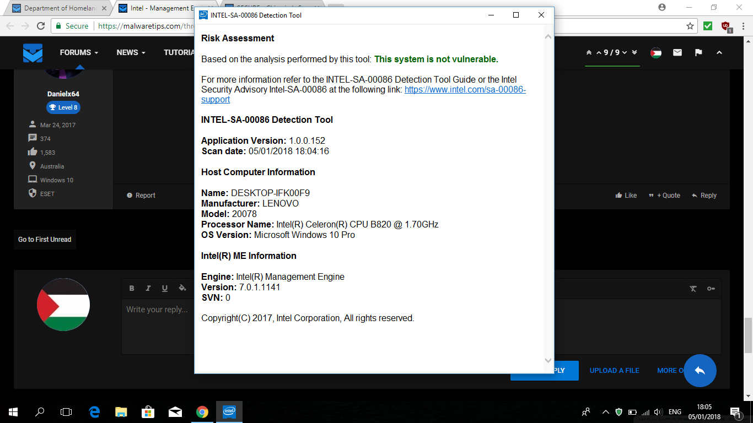Viewport: 753px width, 423px height.
Task: Open People icon in system tray
Action: point(586,412)
